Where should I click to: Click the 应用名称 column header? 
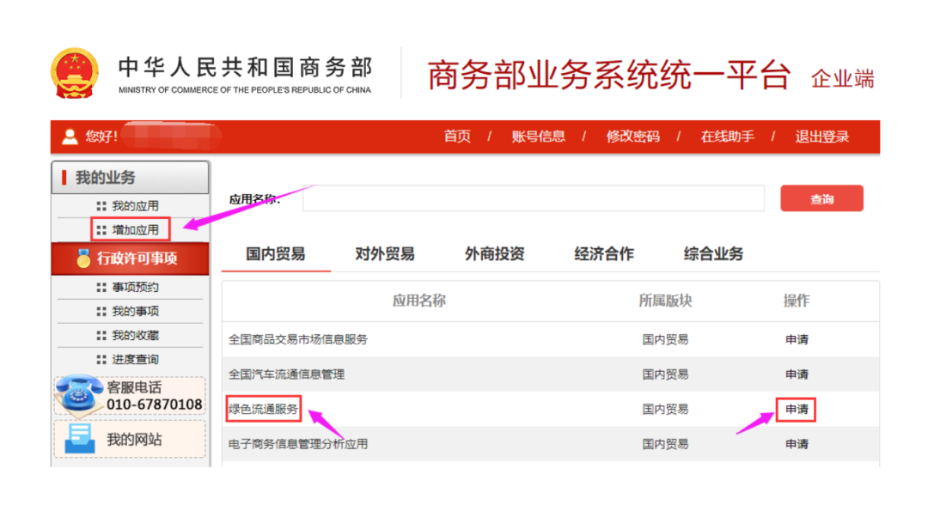coord(419,301)
